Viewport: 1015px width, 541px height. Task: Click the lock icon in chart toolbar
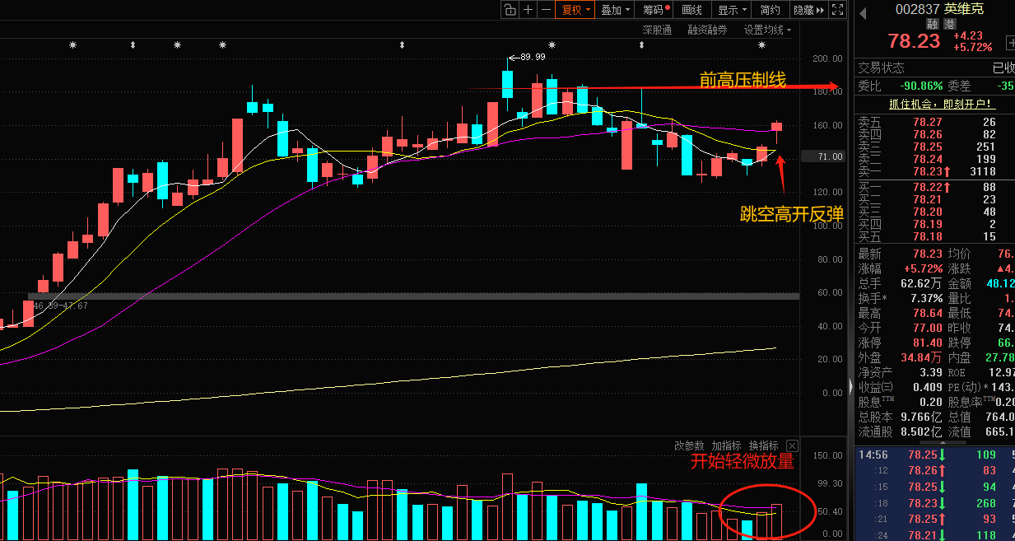pos(510,10)
